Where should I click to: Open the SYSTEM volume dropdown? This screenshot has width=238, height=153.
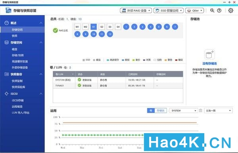(x=184, y=111)
